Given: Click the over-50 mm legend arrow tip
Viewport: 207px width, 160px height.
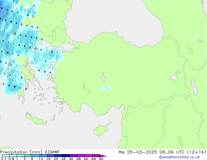Looking at the screenshot, I should pyautogui.click(x=104, y=156).
